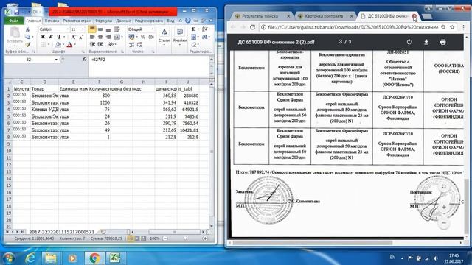Click the Format Painter brush icon
Viewport: 472px width, 265px height.
(x=27, y=44)
